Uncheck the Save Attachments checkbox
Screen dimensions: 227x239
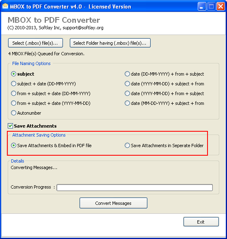10,126
